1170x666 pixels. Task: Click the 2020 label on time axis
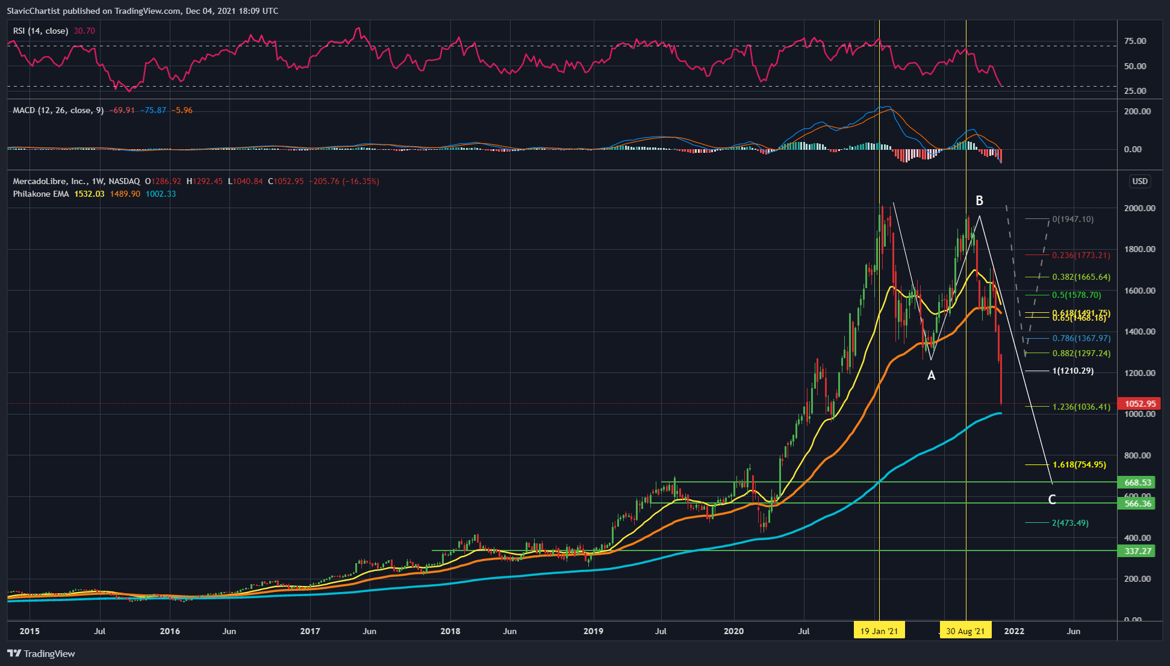pos(733,631)
